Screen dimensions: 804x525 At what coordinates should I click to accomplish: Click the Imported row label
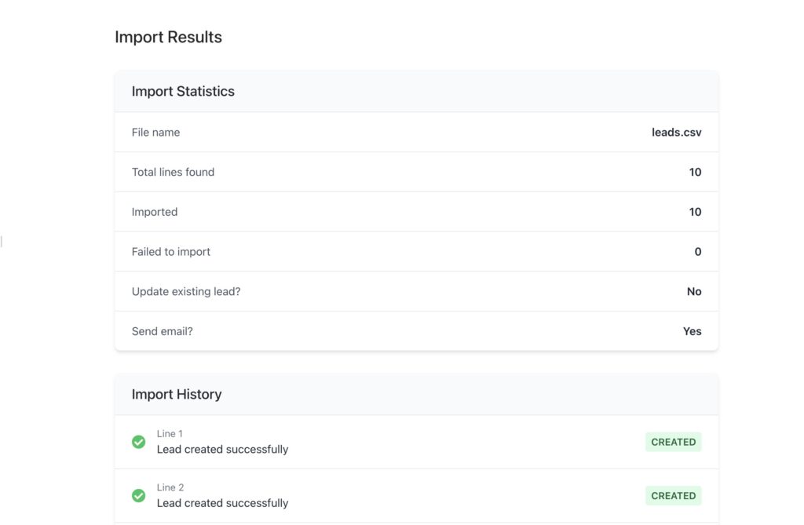pyautogui.click(x=155, y=212)
